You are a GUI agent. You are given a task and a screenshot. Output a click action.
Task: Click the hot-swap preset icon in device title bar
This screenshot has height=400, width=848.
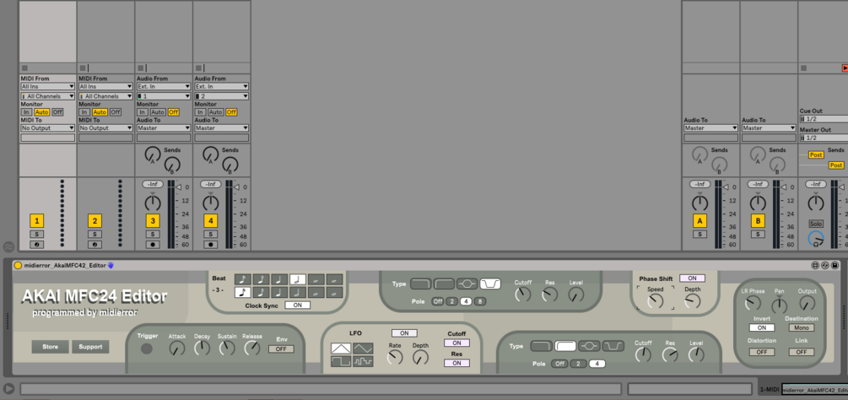(825, 266)
